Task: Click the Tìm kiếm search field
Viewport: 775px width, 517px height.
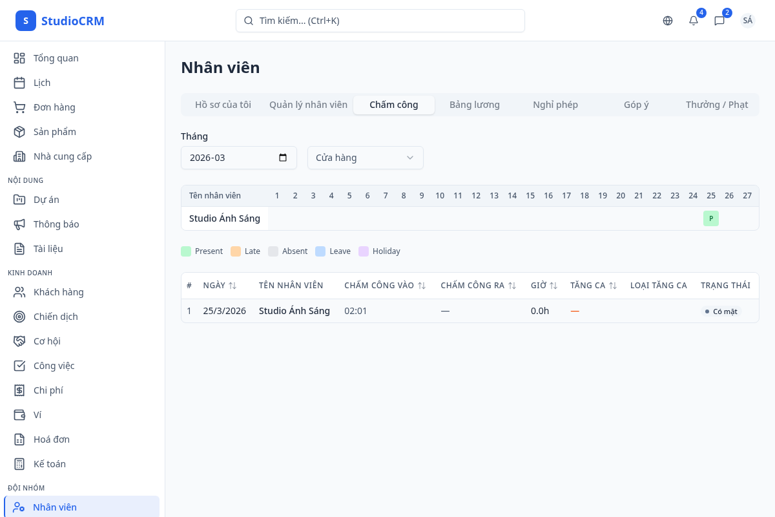Action: pyautogui.click(x=380, y=21)
